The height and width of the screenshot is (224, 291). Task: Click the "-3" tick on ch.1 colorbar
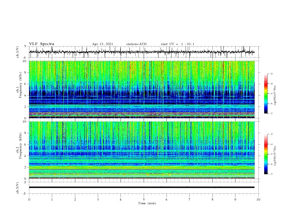[x=271, y=74]
